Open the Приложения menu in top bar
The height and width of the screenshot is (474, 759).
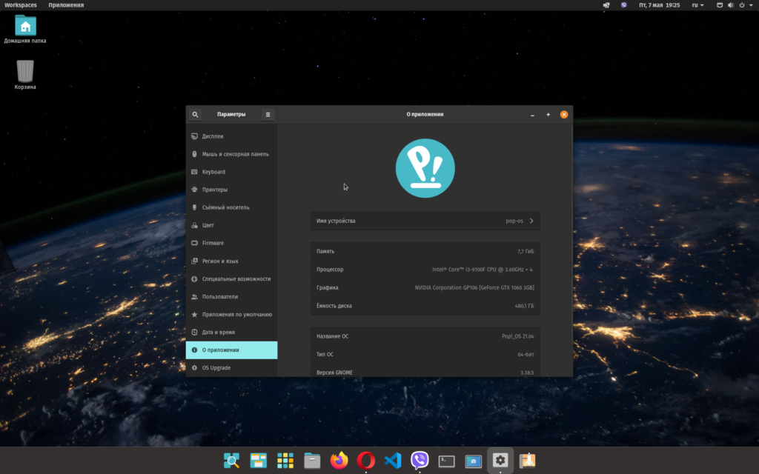pyautogui.click(x=66, y=5)
